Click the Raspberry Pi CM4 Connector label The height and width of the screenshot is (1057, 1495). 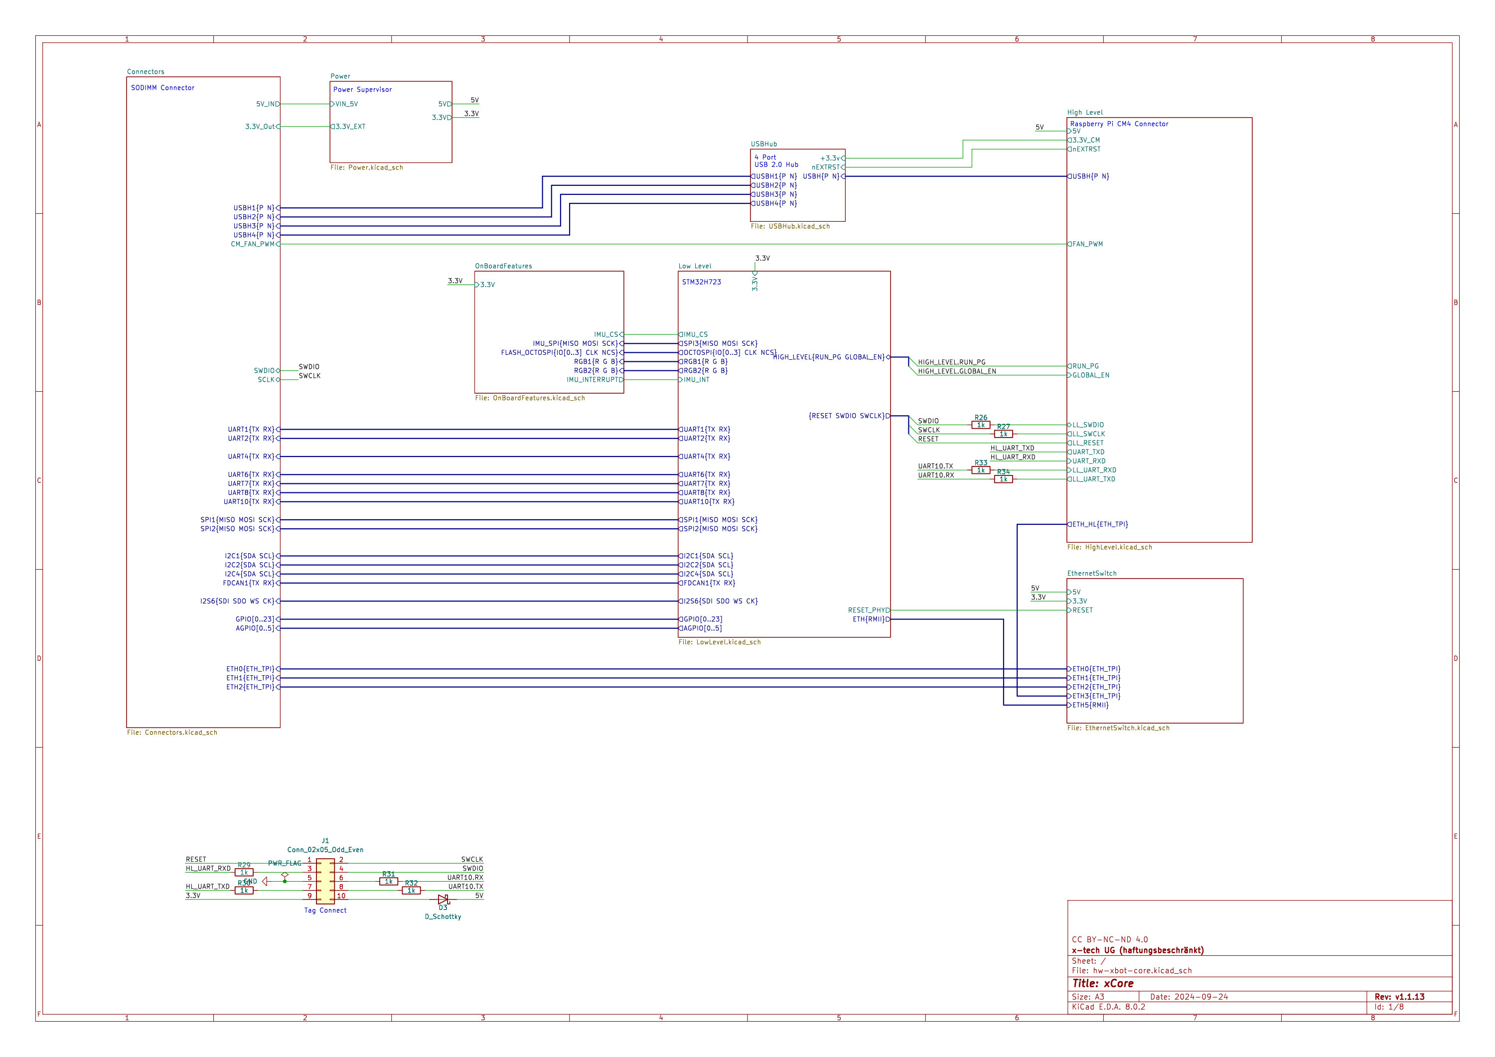tap(1119, 124)
